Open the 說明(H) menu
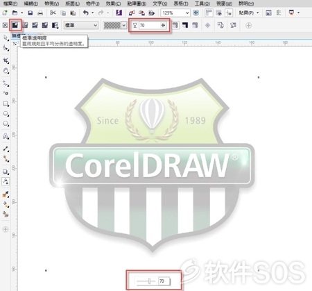 click(x=246, y=3)
